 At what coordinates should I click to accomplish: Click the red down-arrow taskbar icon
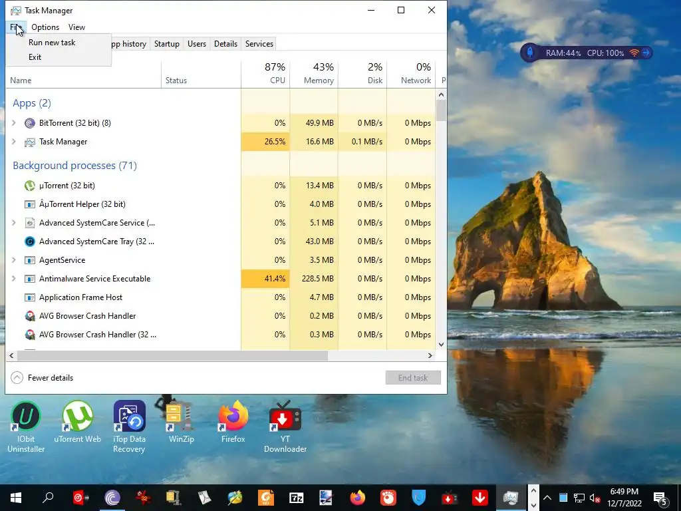pyautogui.click(x=480, y=498)
